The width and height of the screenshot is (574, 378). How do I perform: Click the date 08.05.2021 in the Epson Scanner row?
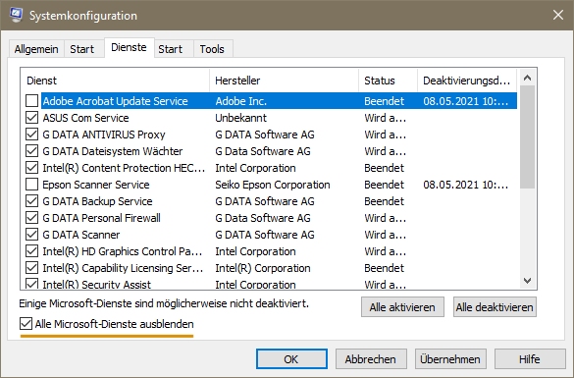[x=466, y=185]
